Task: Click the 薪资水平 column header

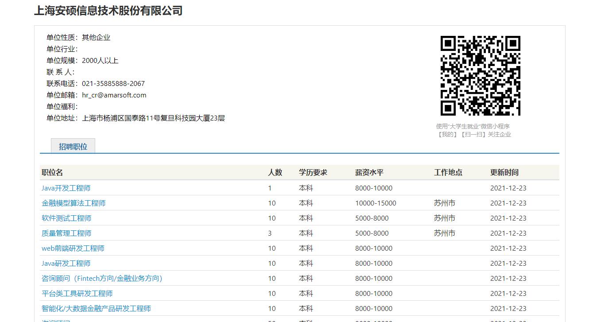Action: (x=369, y=172)
